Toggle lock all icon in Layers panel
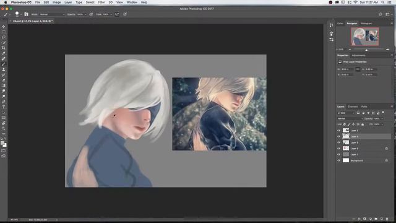Screen dimensions: 396x223 (363, 125)
